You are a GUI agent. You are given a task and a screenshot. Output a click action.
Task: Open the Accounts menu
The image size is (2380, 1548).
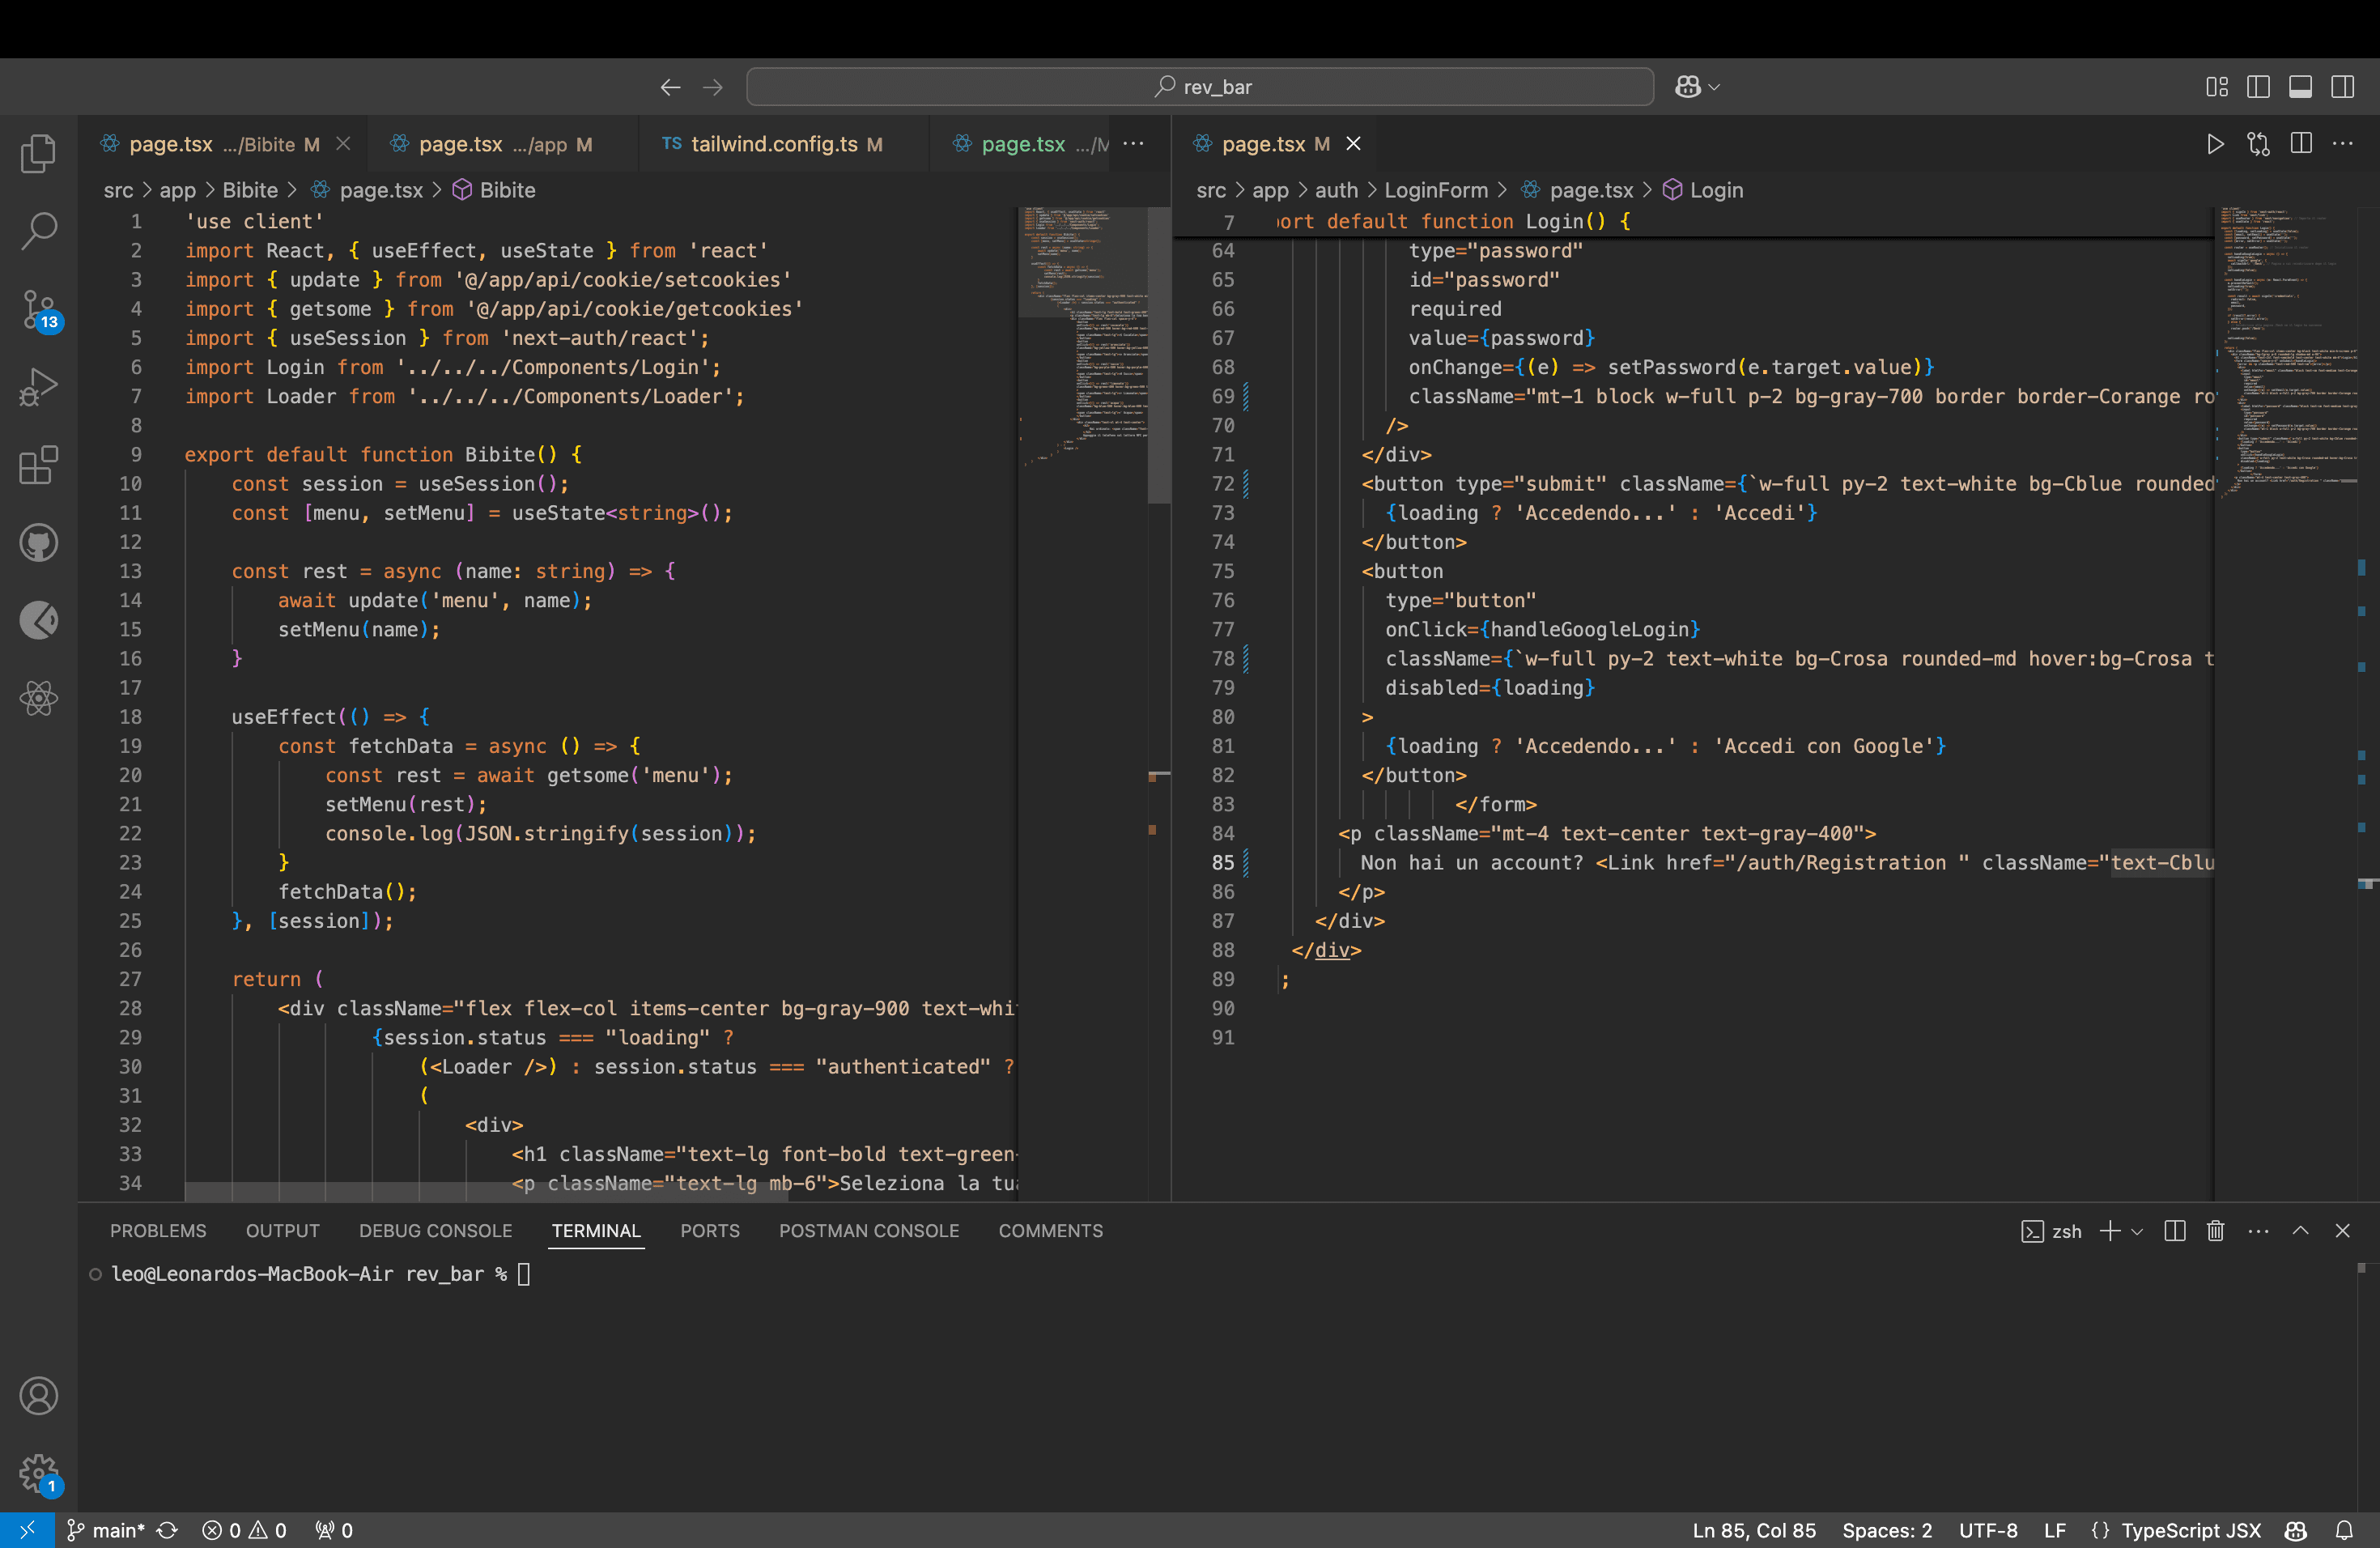[38, 1395]
